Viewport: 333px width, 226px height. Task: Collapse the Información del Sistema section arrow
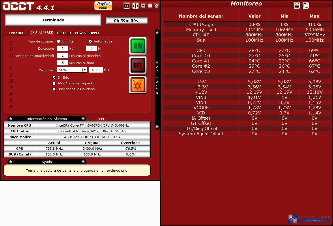83,118
